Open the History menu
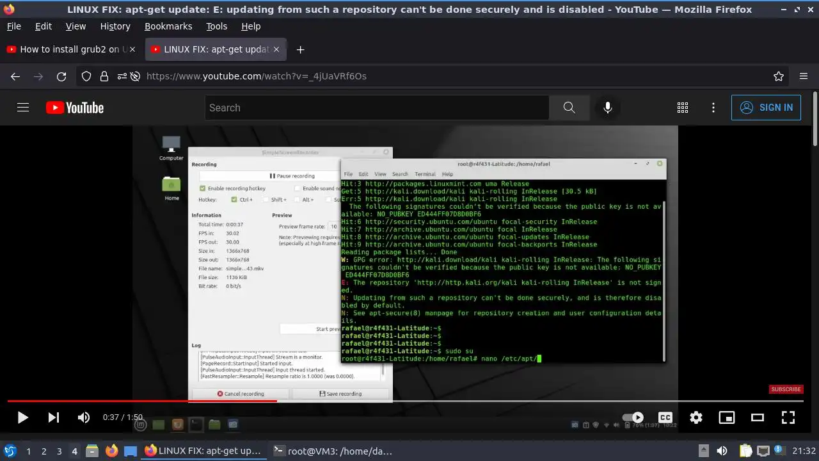Image resolution: width=819 pixels, height=461 pixels. [115, 26]
